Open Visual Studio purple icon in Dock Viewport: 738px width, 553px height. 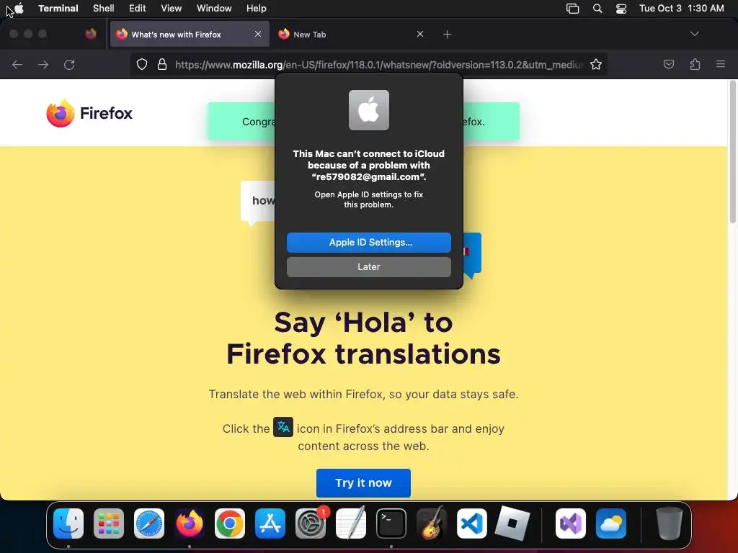(571, 523)
